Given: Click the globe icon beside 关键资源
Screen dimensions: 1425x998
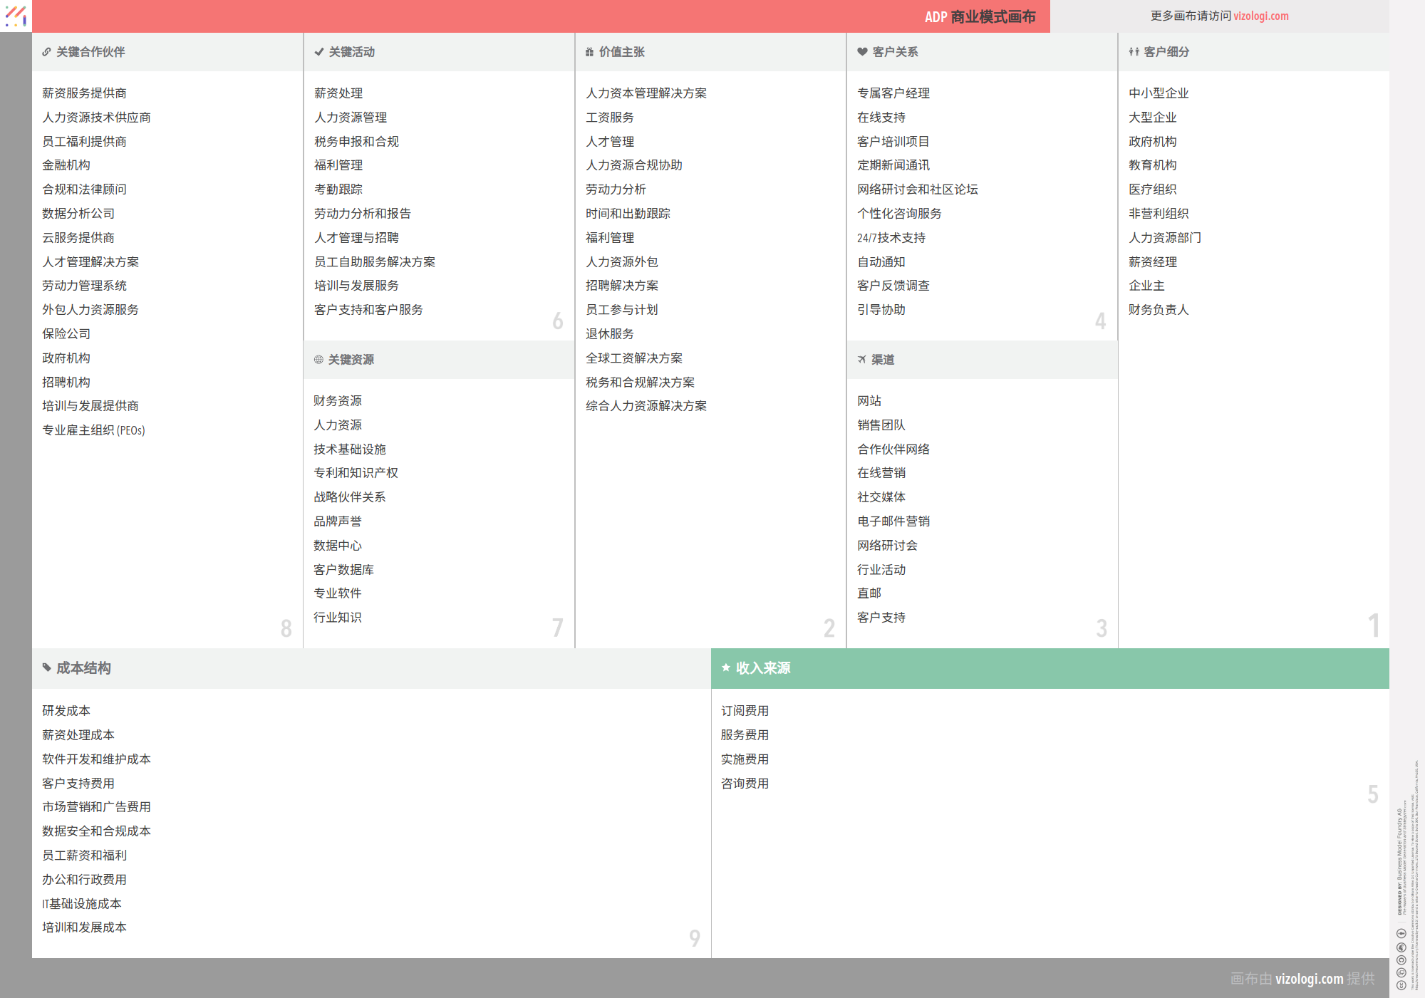Looking at the screenshot, I should pos(318,360).
